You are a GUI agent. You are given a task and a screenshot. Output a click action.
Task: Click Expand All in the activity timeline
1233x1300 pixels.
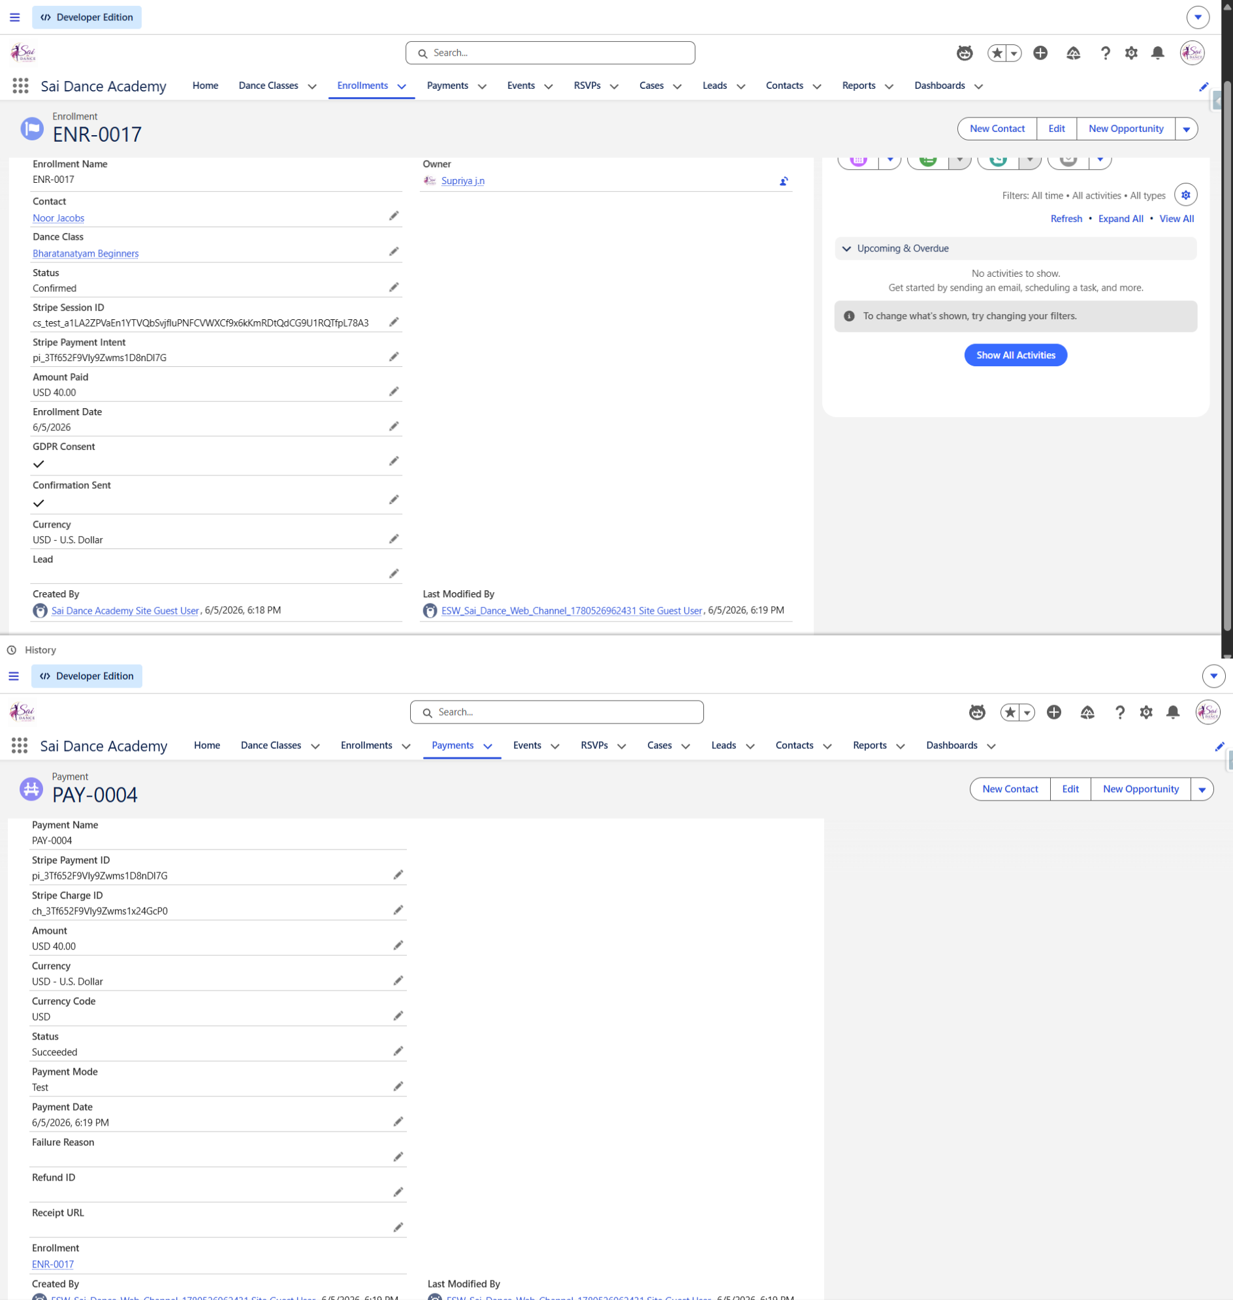[1121, 219]
